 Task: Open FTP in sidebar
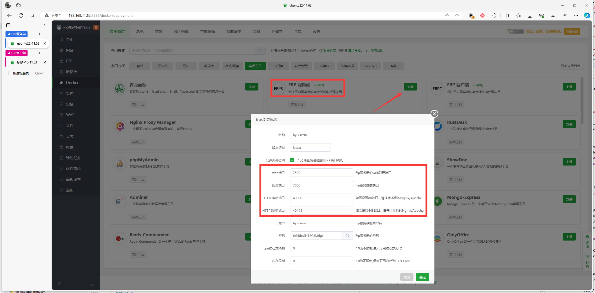[69, 61]
